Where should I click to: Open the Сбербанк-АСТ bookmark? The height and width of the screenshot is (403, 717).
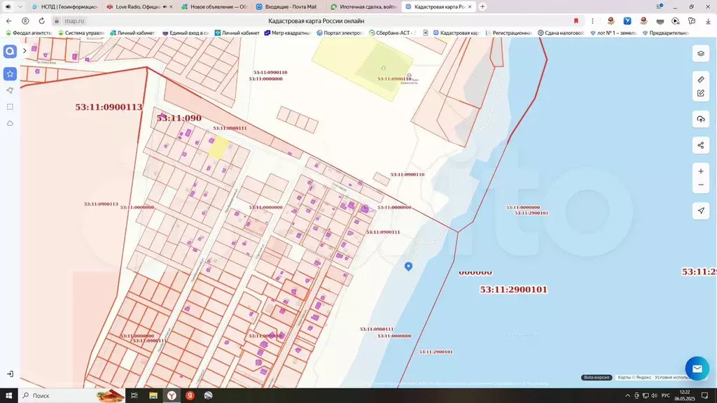pyautogui.click(x=392, y=33)
